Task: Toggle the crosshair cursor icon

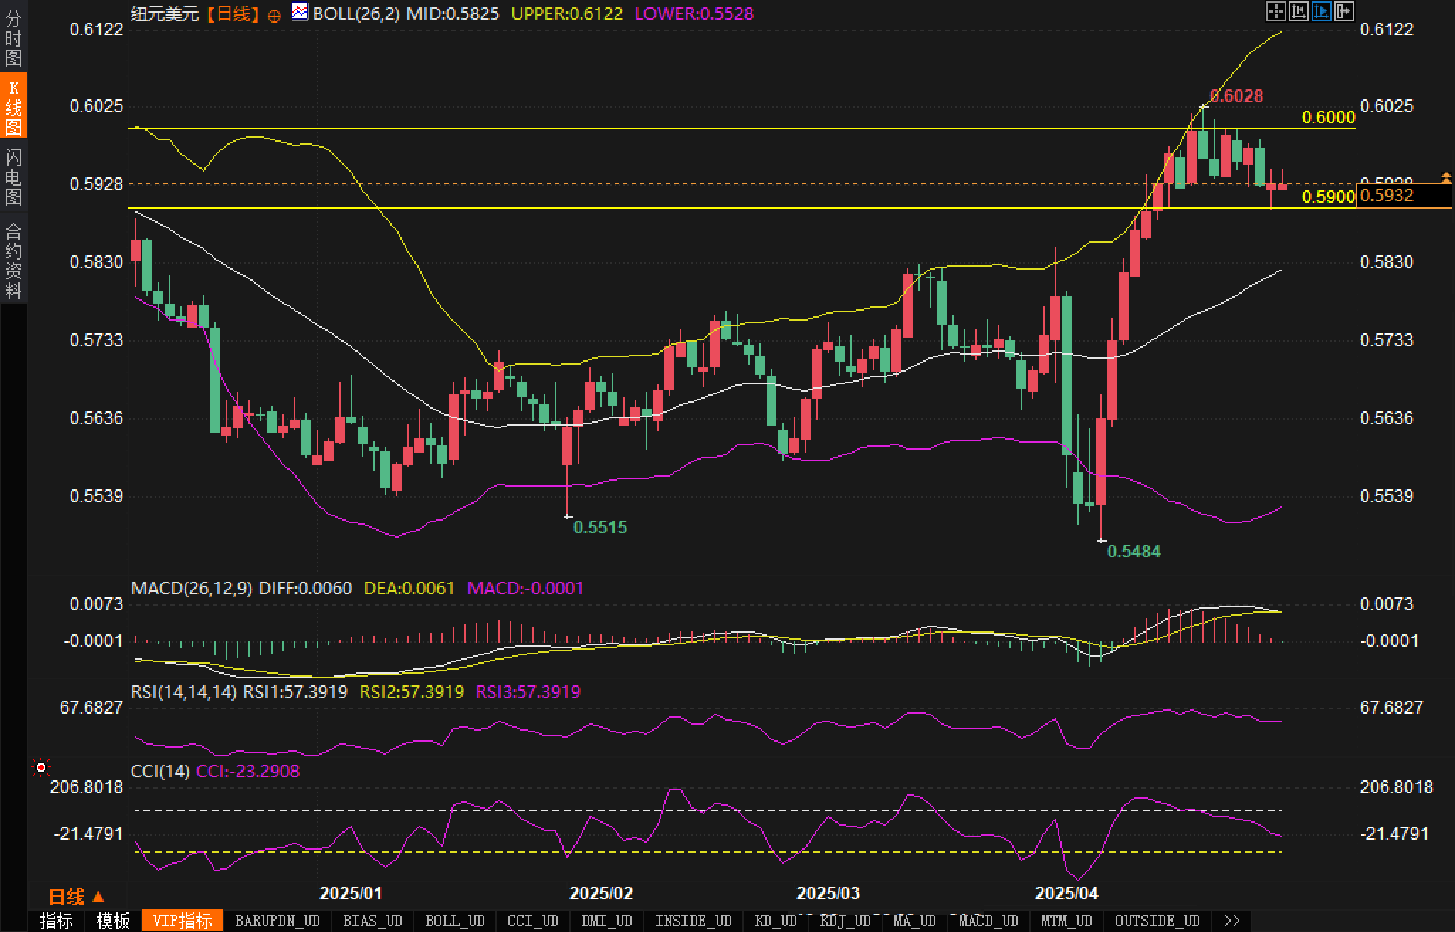Action: pyautogui.click(x=1275, y=11)
